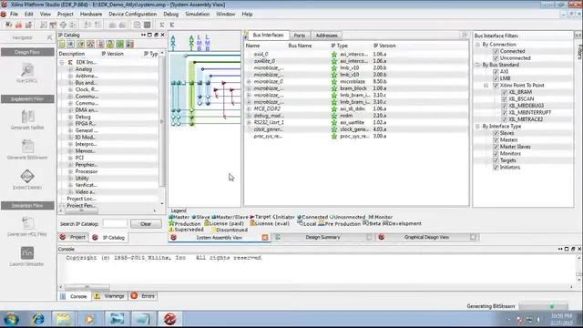Uncheck the XIL_BRAM filter
The image size is (583, 328).
tap(505, 92)
